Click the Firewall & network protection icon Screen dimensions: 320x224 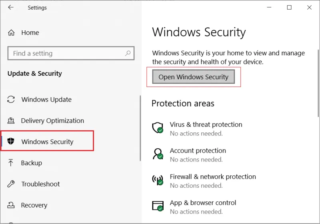[x=158, y=180]
